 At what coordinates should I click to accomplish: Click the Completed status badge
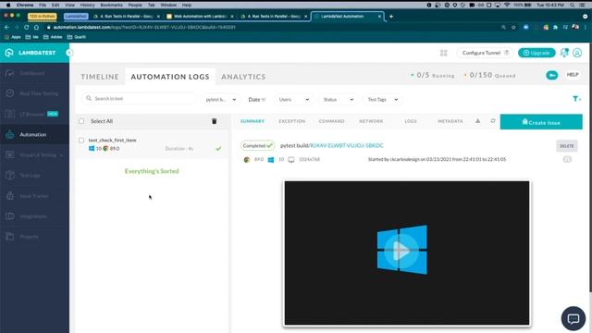click(x=257, y=146)
